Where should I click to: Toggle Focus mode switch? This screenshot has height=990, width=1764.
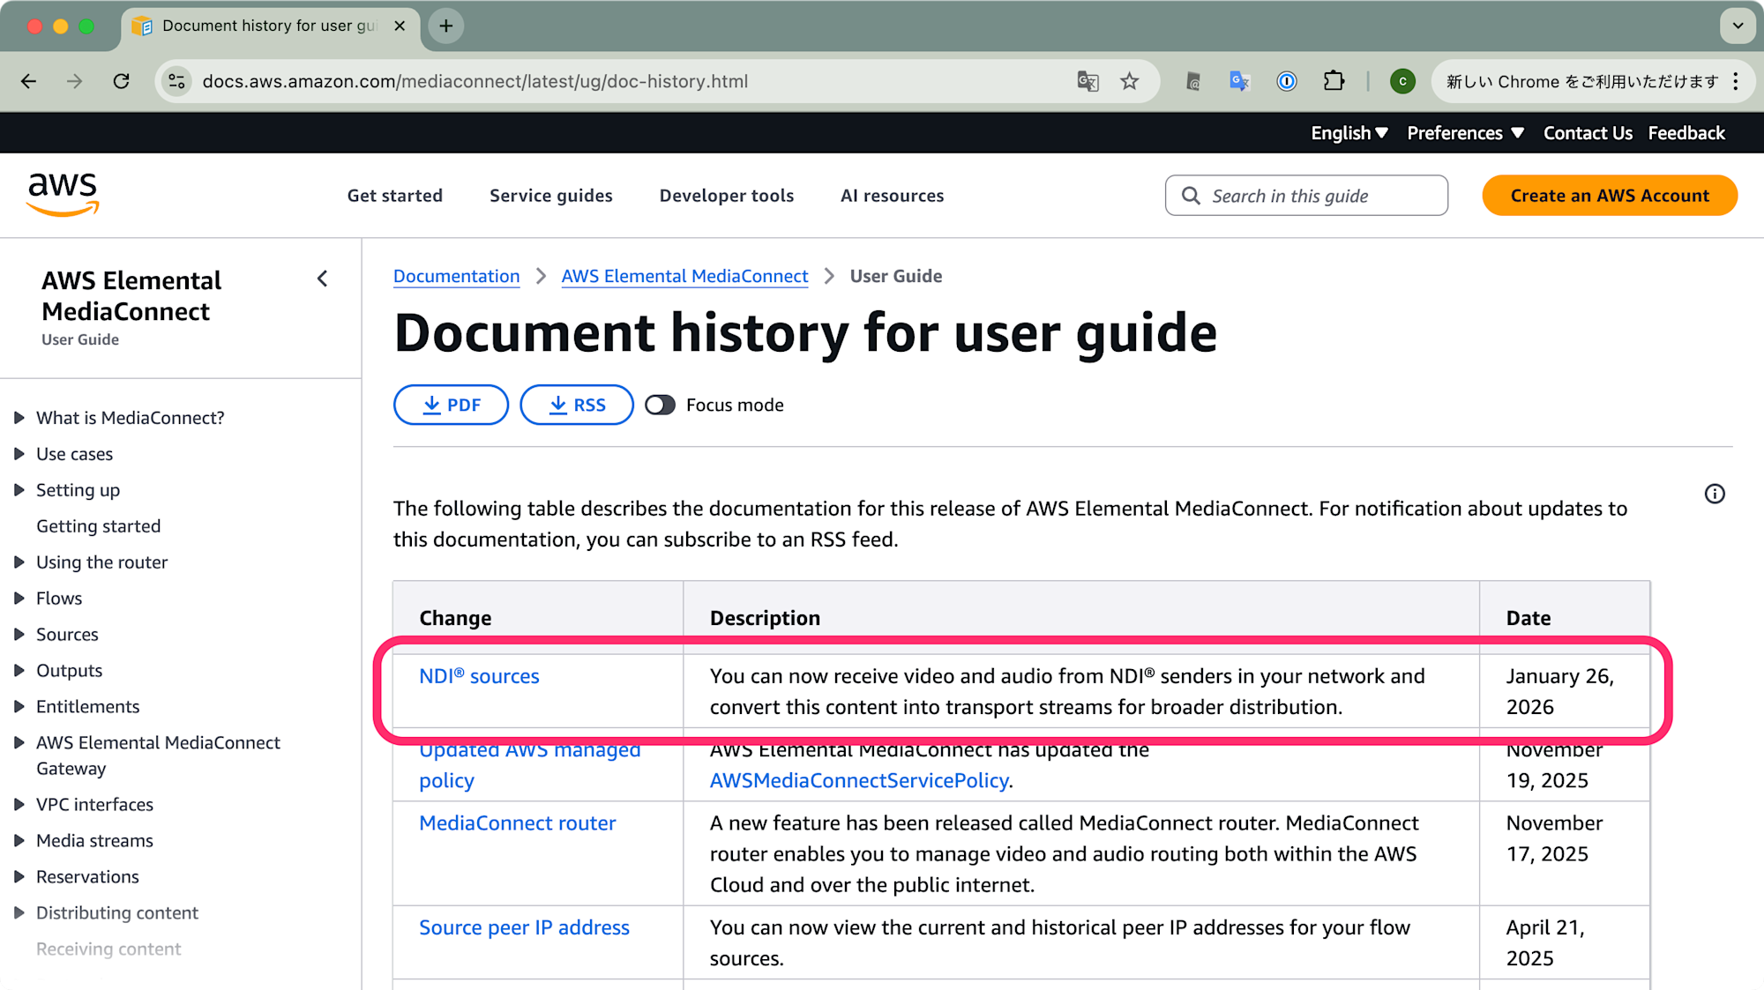(x=660, y=405)
